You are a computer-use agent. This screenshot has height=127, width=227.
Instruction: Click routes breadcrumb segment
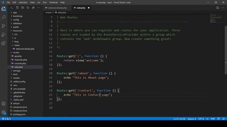(x=49, y=13)
